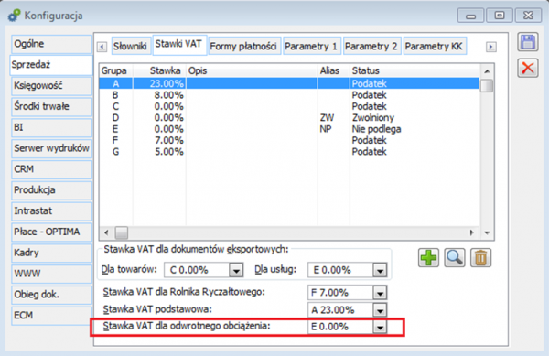The image size is (549, 356).
Task: Open Stawka VAT podstawowa dropdown
Action: (380, 310)
